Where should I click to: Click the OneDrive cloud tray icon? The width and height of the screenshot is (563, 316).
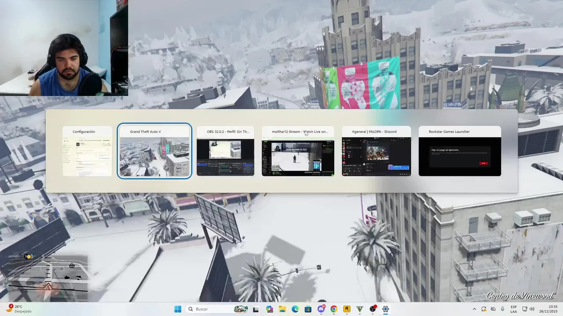493,309
